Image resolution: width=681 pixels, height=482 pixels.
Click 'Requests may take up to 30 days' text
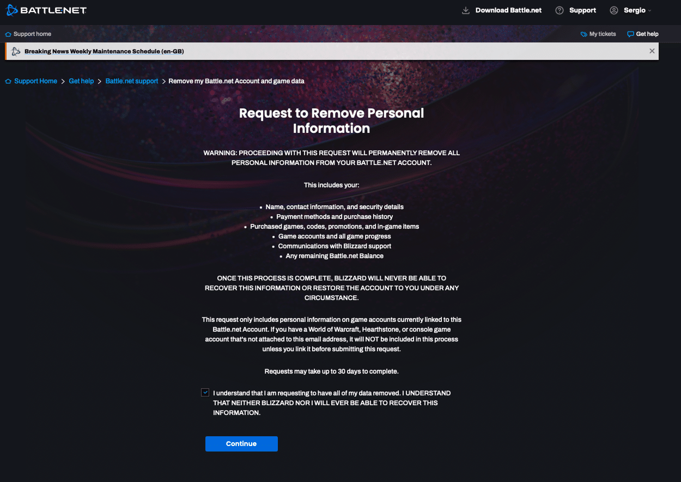[331, 371]
